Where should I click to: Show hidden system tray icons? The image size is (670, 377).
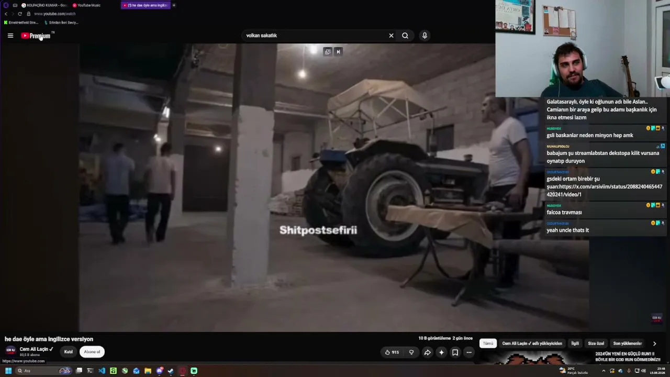point(604,371)
